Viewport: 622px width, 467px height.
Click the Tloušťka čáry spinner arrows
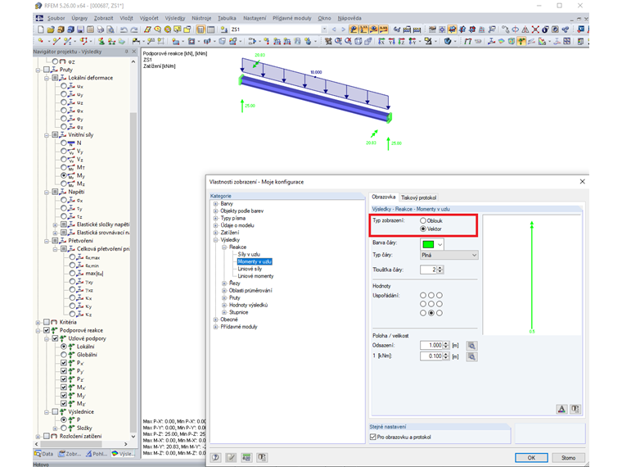click(x=440, y=270)
